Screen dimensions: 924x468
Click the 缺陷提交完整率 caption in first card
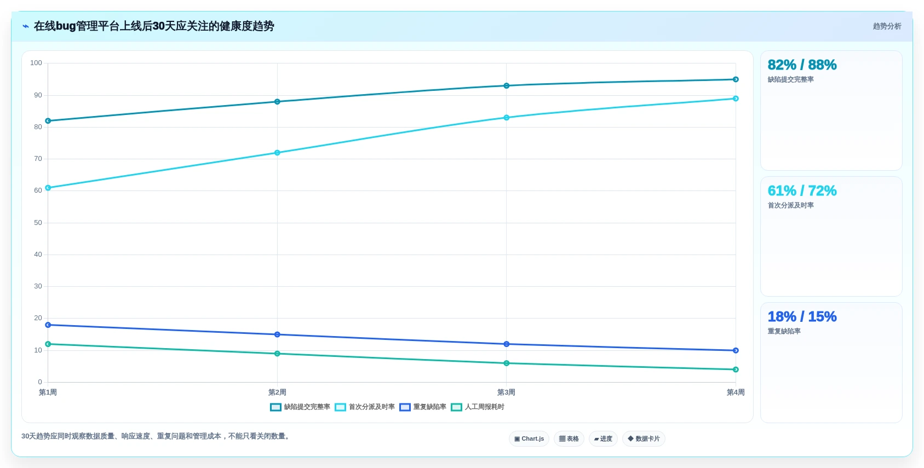point(790,79)
